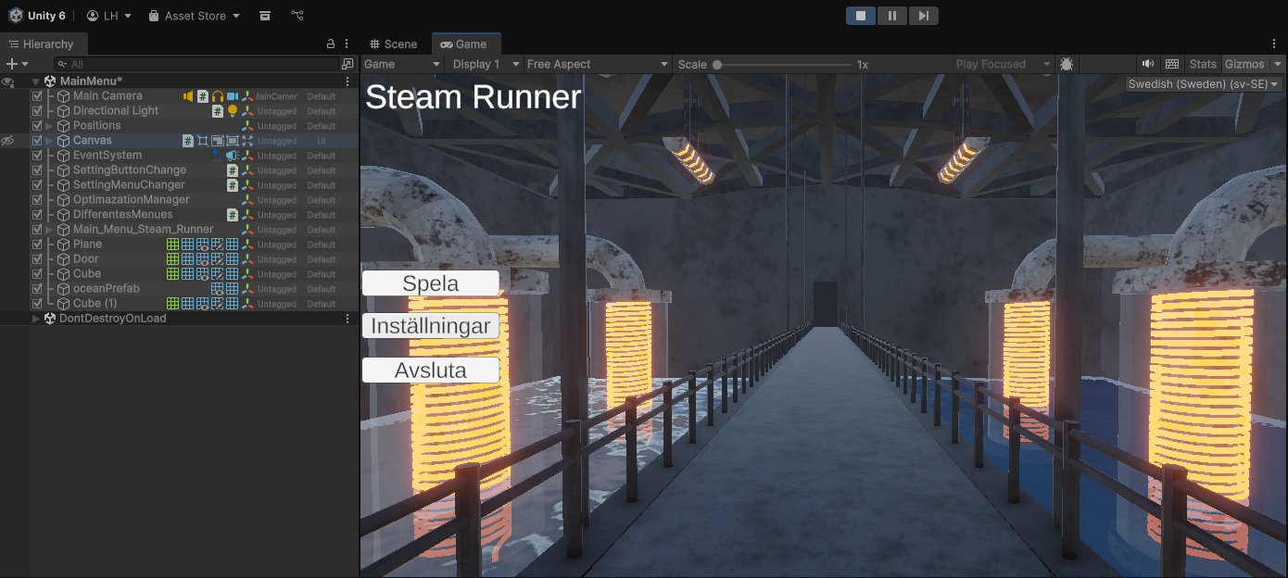The width and height of the screenshot is (1288, 578).
Task: Click Directional Light script hash icon
Action: [x=218, y=111]
